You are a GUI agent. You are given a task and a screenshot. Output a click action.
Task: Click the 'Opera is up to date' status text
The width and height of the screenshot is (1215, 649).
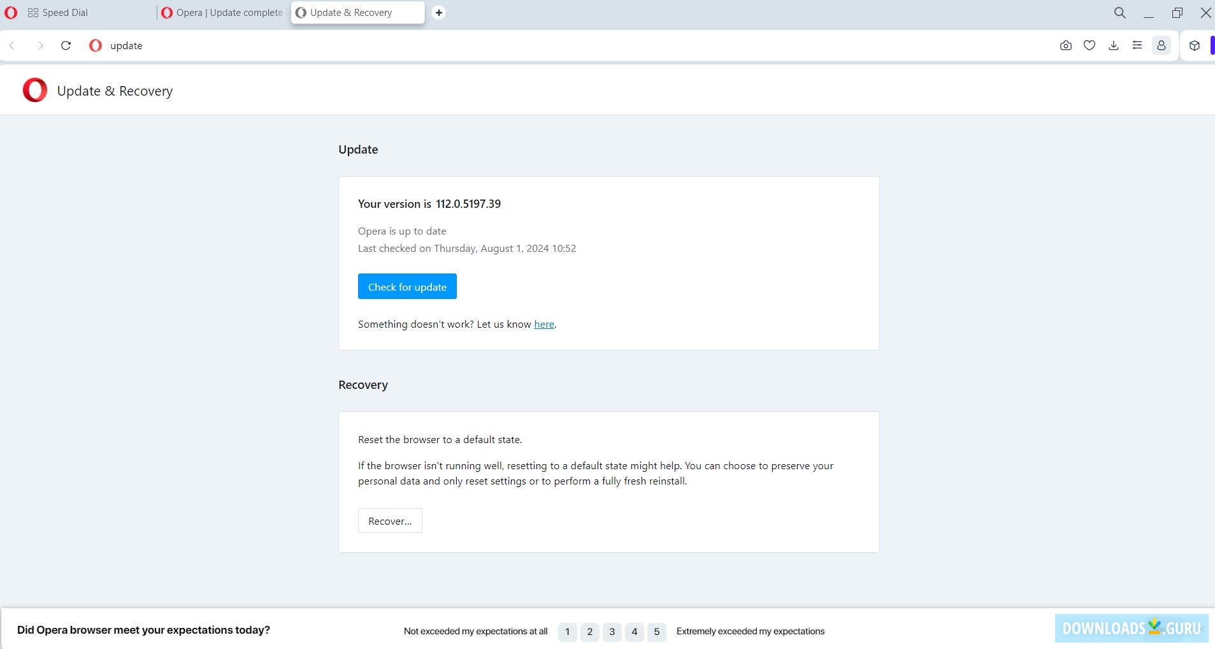click(x=402, y=231)
